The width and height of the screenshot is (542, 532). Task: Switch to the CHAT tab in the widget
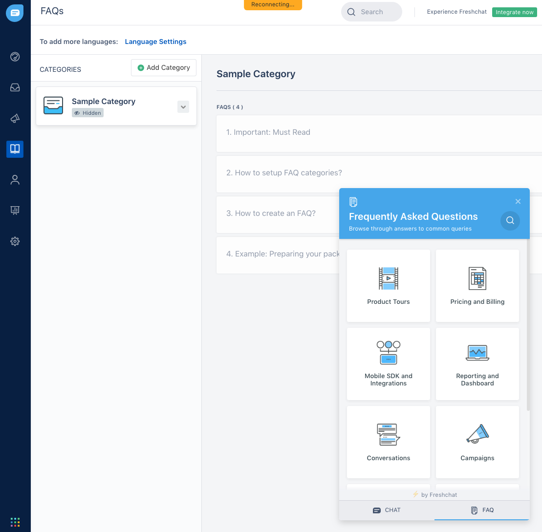387,510
